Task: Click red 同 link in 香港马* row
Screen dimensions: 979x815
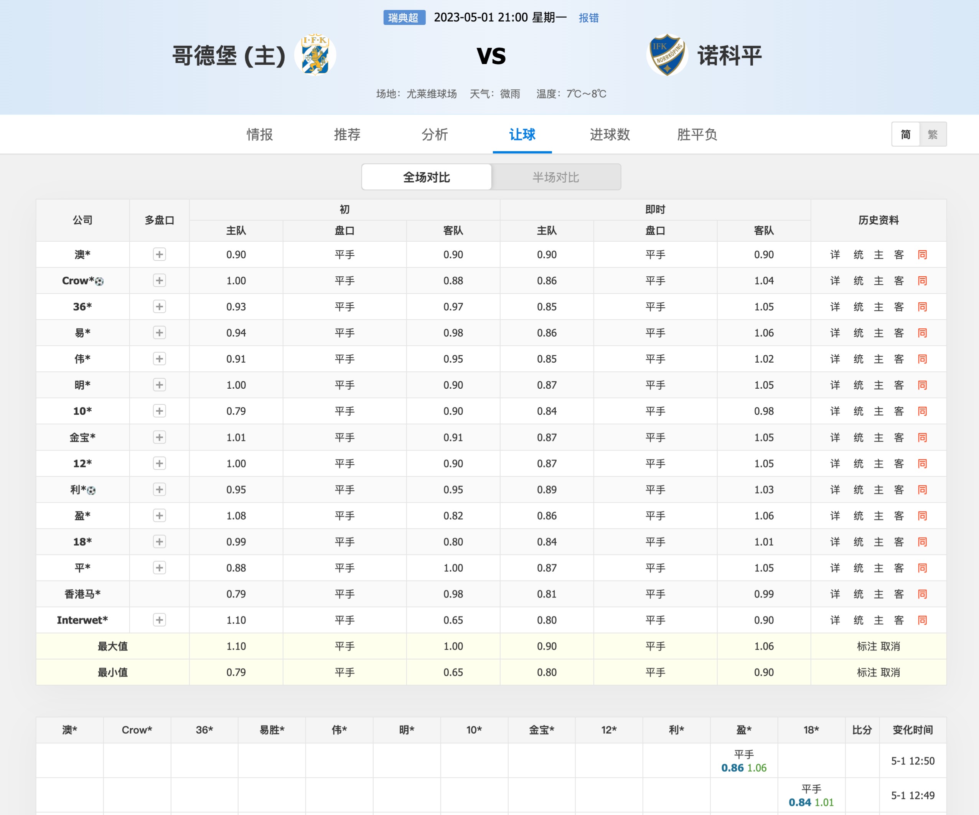Action: (922, 594)
